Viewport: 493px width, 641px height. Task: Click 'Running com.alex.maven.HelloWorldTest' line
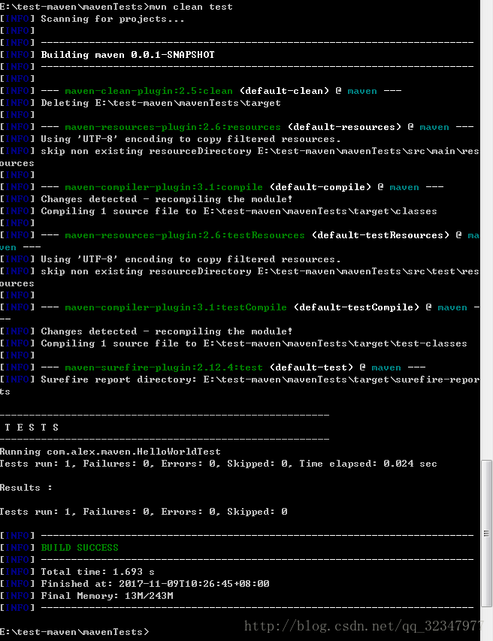pyautogui.click(x=110, y=452)
